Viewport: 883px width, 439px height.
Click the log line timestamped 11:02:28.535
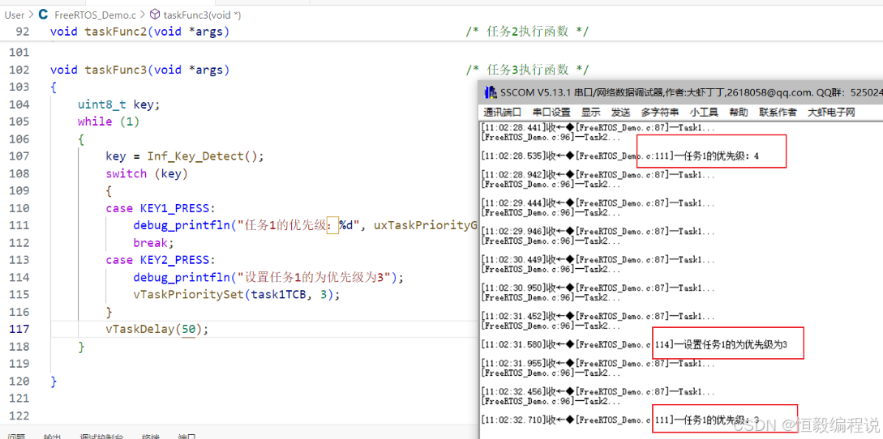point(620,156)
